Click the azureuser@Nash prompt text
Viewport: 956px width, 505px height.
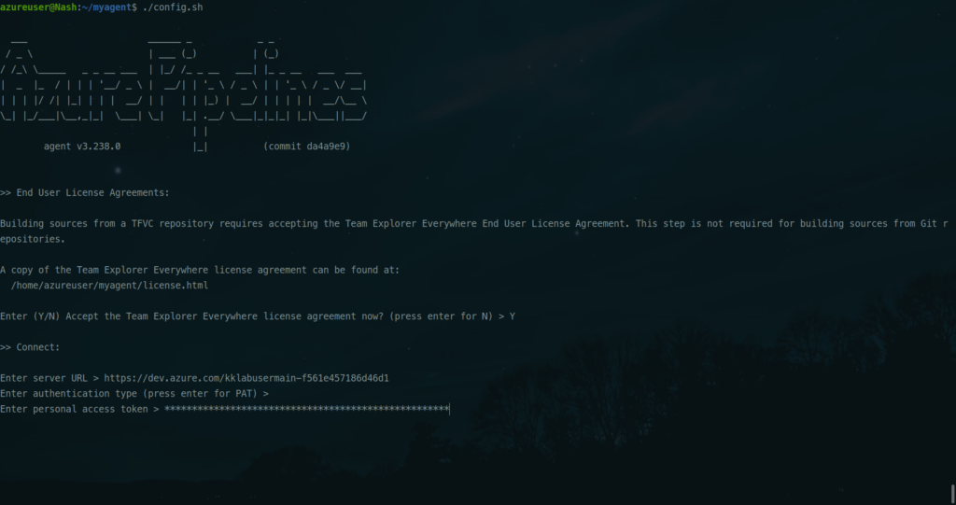37,7
